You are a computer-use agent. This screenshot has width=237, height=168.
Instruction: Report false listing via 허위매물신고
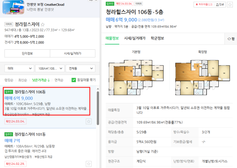point(204,5)
